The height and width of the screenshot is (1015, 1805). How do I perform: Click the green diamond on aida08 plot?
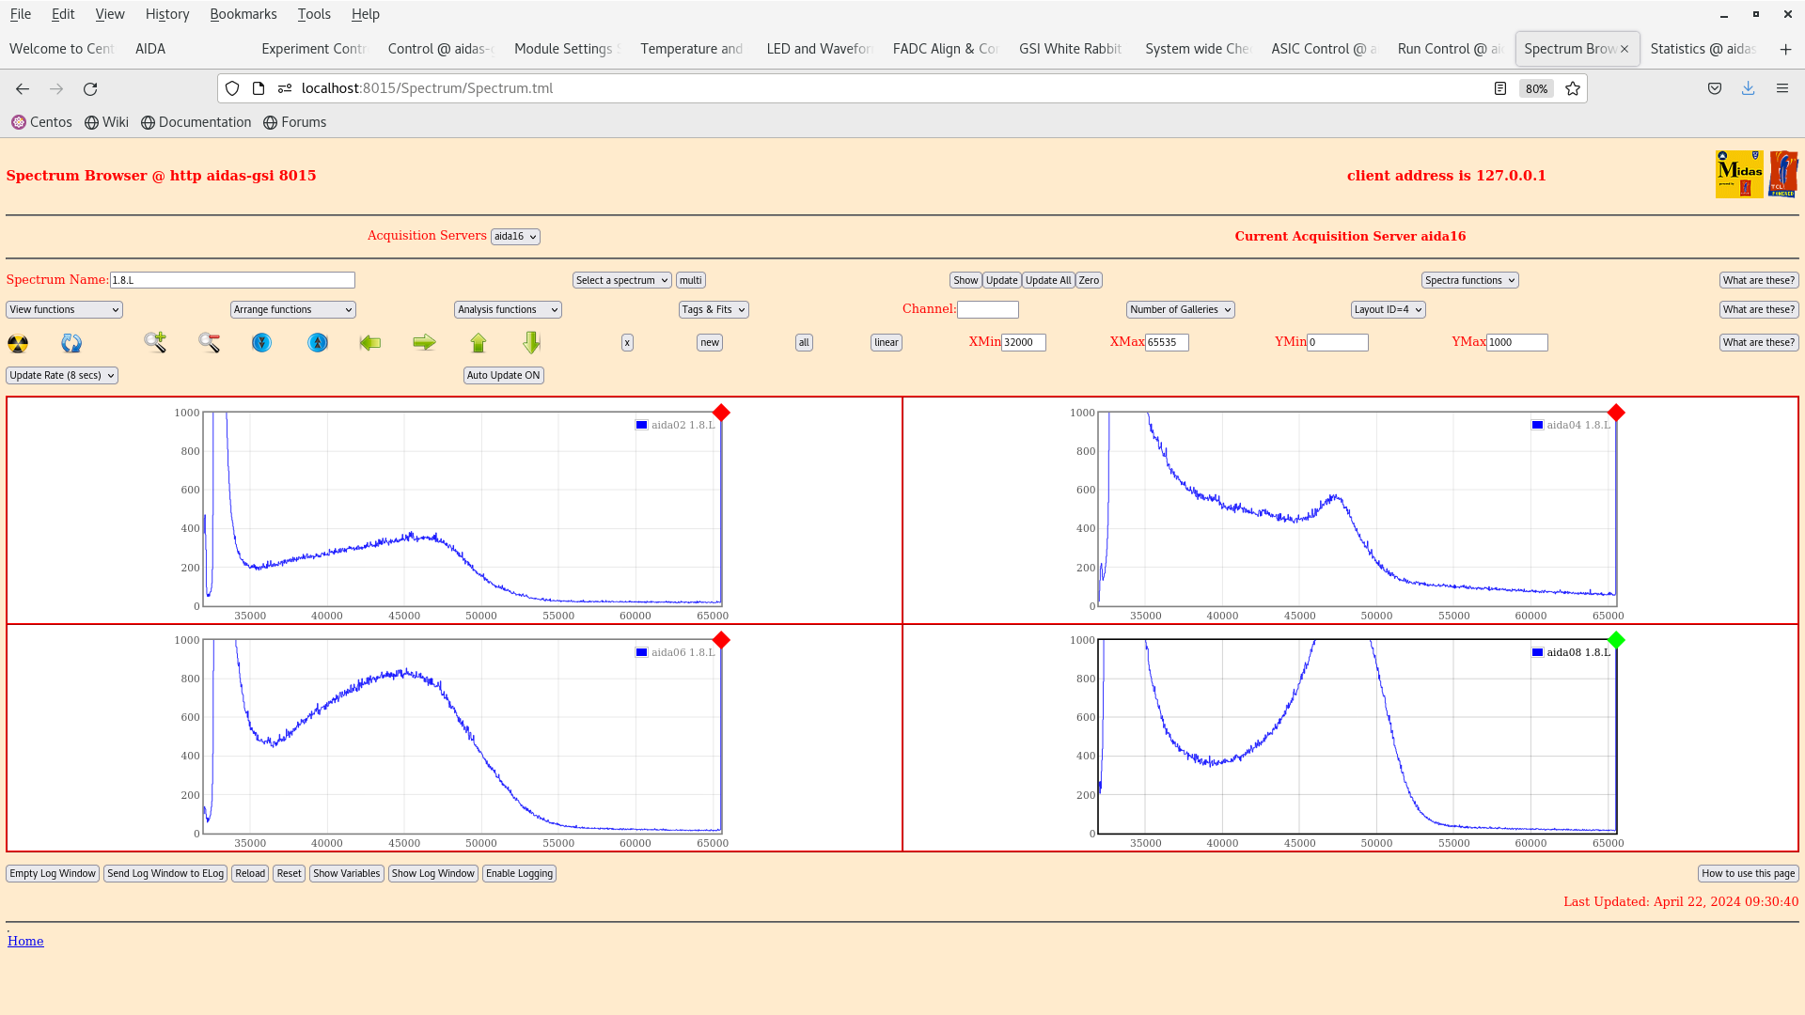tap(1616, 640)
